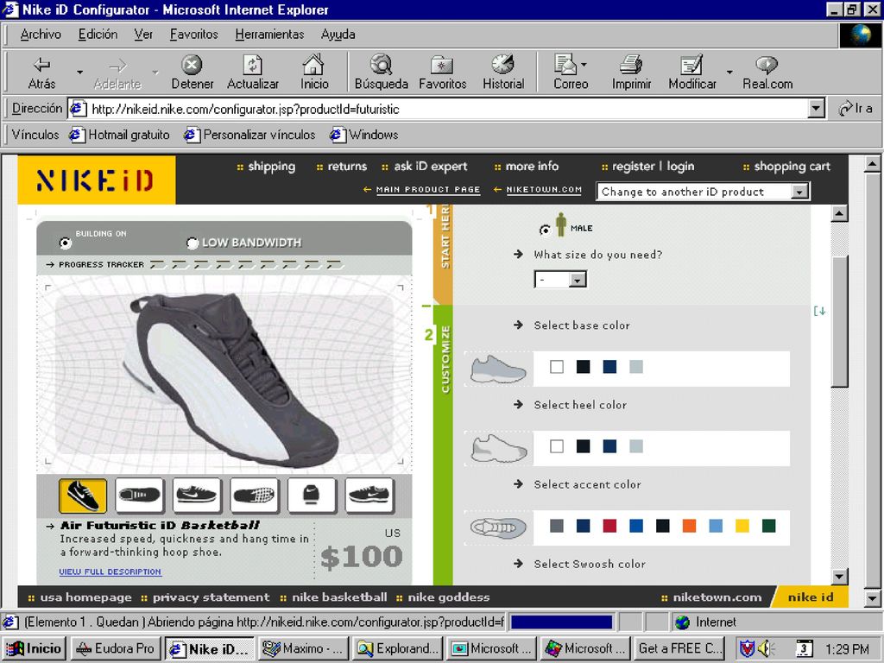Screen dimensions: 884x663
Task: Click the returns link
Action: point(347,167)
